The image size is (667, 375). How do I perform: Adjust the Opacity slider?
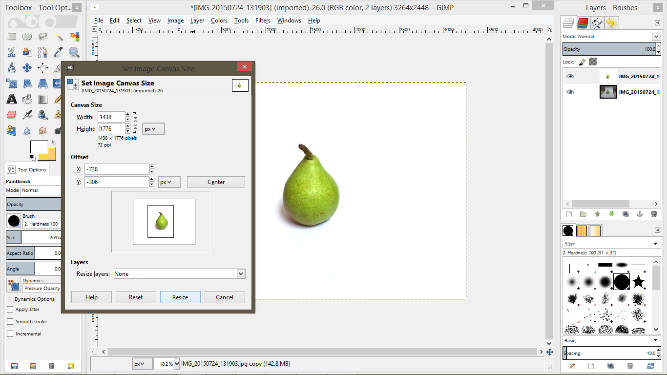(610, 49)
